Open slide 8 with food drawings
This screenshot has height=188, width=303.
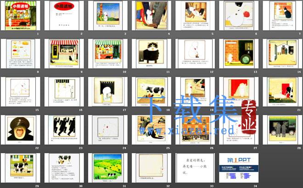pos(21,54)
